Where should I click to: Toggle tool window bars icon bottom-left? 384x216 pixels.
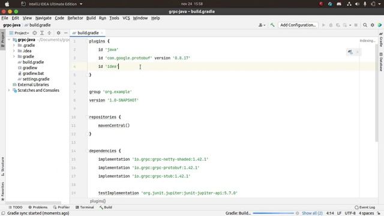coord(3,214)
